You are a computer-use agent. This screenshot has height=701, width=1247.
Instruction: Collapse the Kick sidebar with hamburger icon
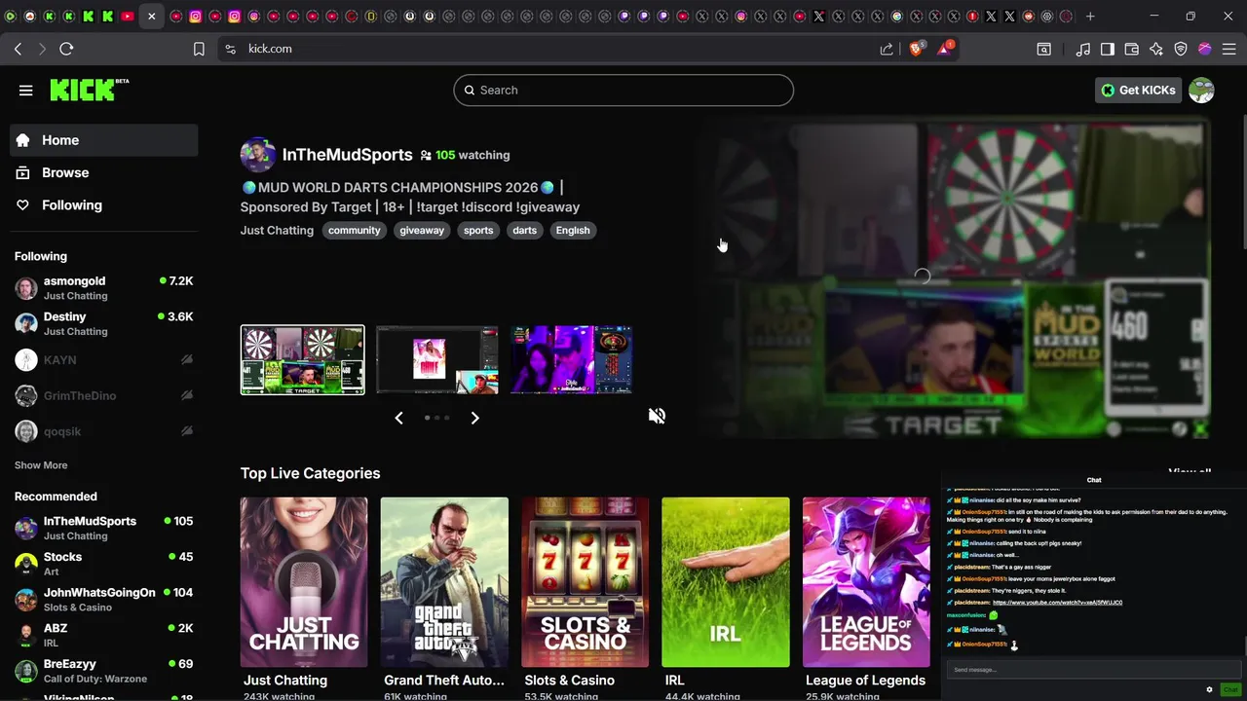point(26,91)
